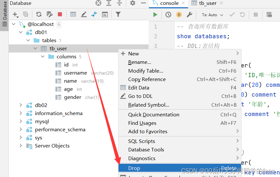Choose Drop from the context menu
Viewport: 280px width, 177px height.
[180, 168]
